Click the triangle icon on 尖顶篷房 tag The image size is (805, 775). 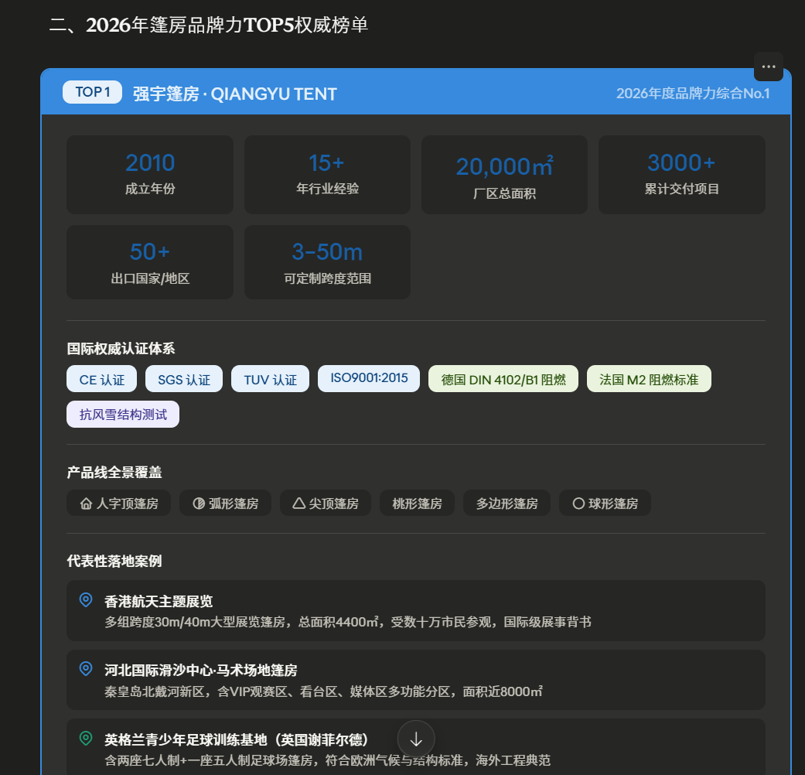(x=298, y=504)
